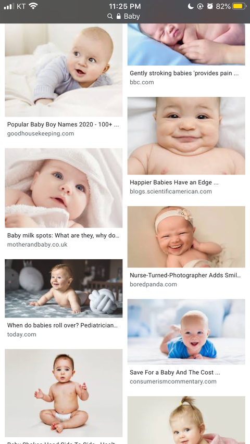Tap the battery icon in status bar
Viewport: 250px width, 444px height.
239,6
